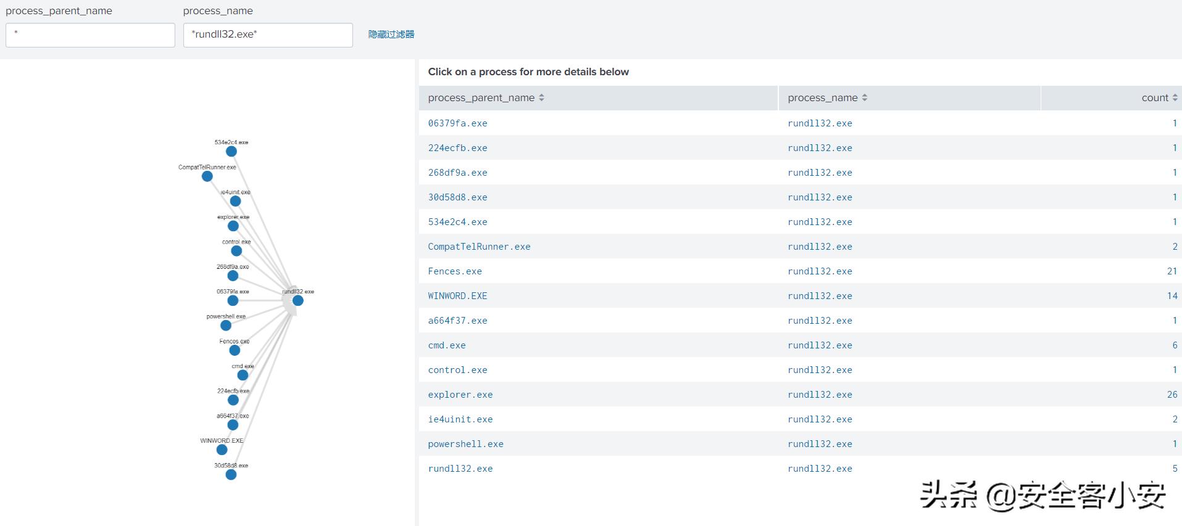Open CompatTelRunner.exe entry in the table
The width and height of the screenshot is (1182, 526).
point(479,247)
